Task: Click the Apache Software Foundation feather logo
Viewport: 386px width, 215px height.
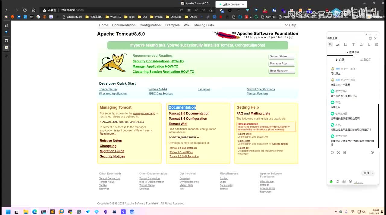Action: (x=256, y=35)
